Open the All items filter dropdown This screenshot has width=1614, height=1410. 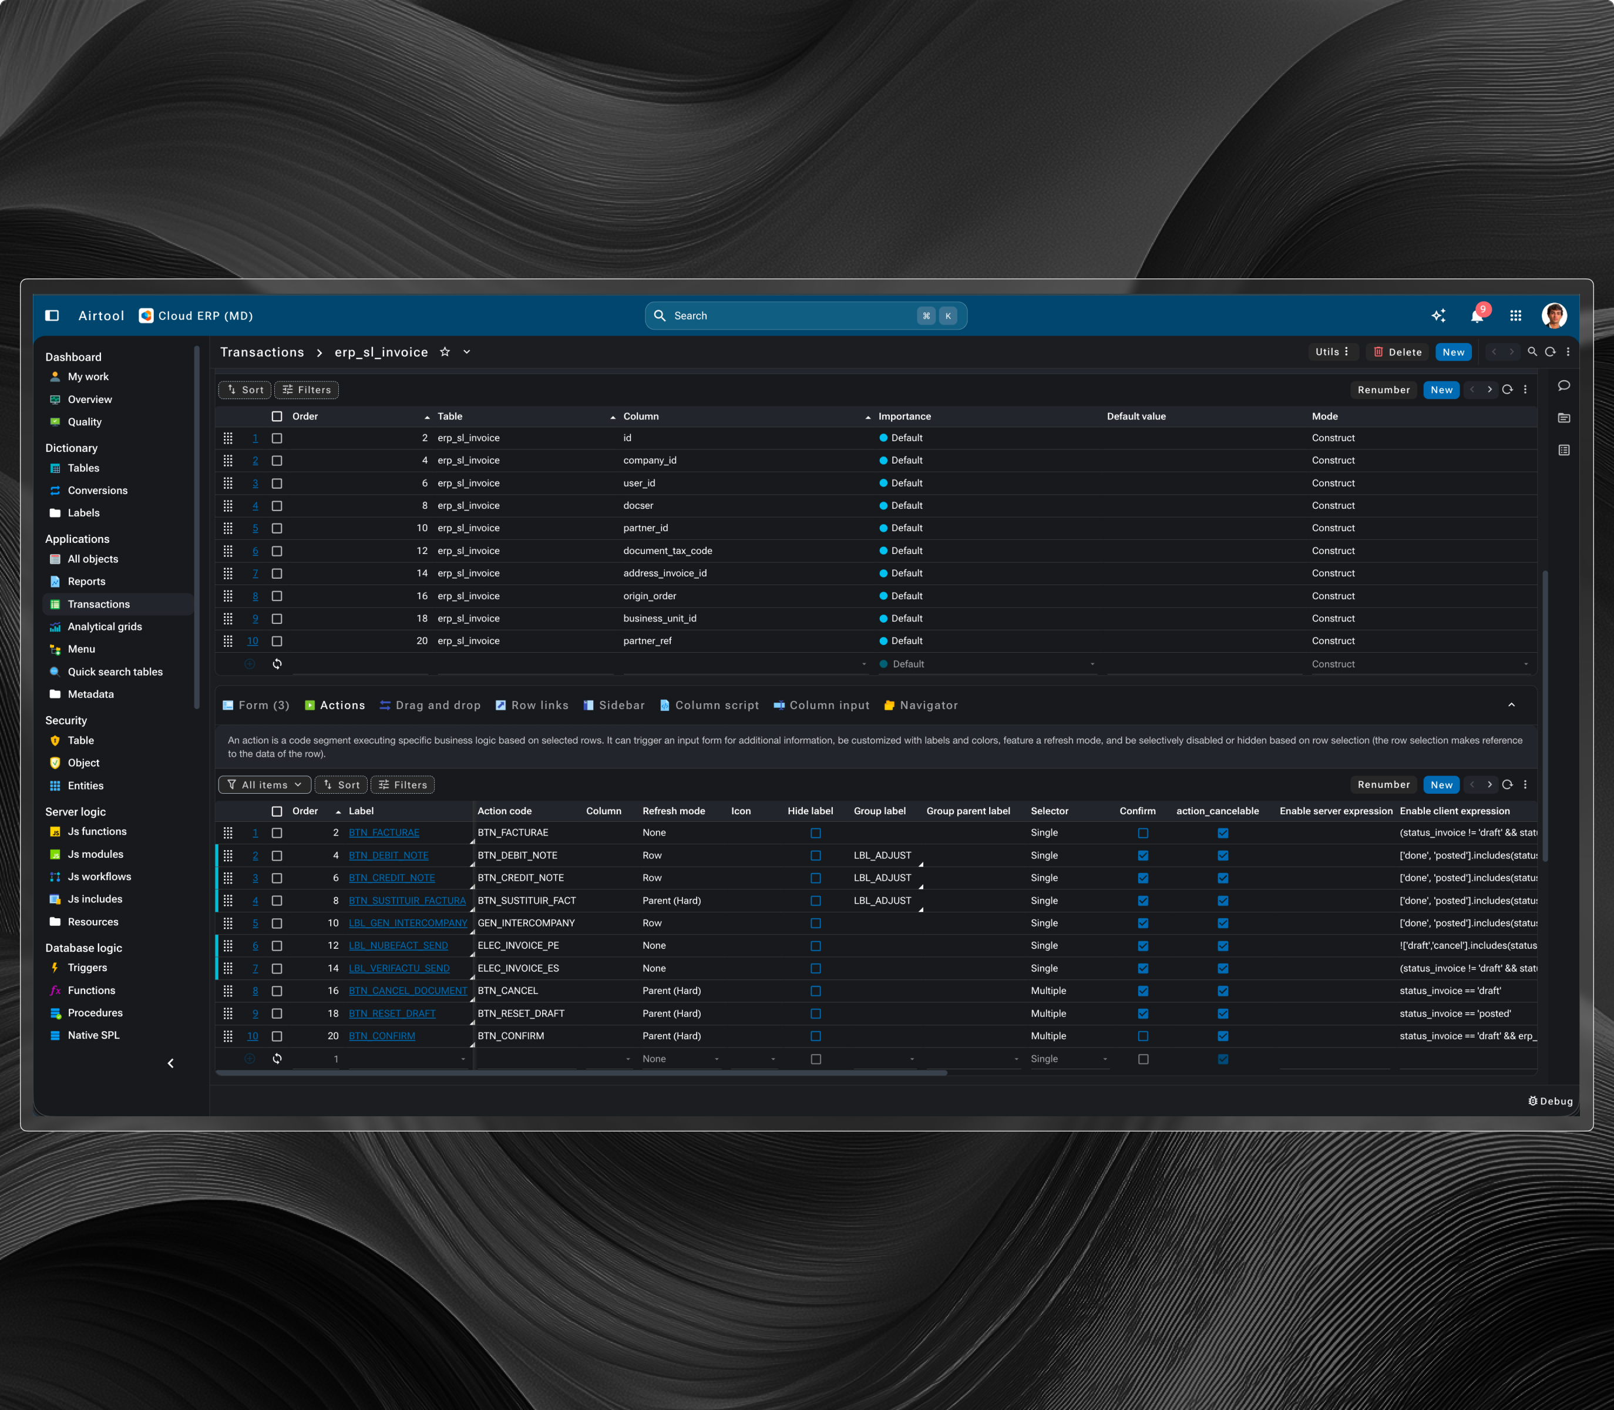point(264,785)
